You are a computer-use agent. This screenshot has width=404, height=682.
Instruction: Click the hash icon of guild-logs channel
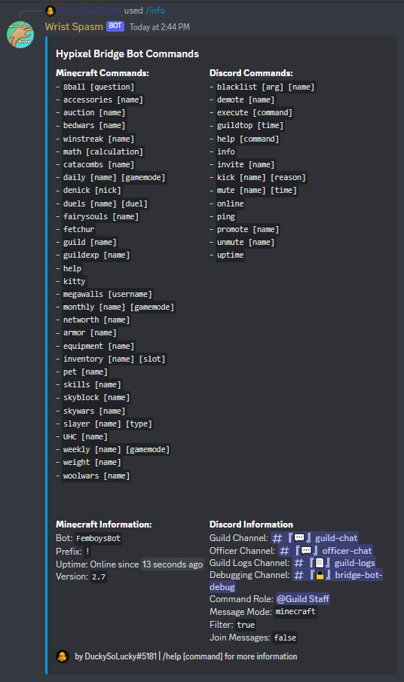(298, 563)
